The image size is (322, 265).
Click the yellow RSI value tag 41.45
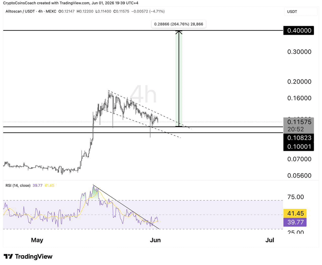click(295, 213)
